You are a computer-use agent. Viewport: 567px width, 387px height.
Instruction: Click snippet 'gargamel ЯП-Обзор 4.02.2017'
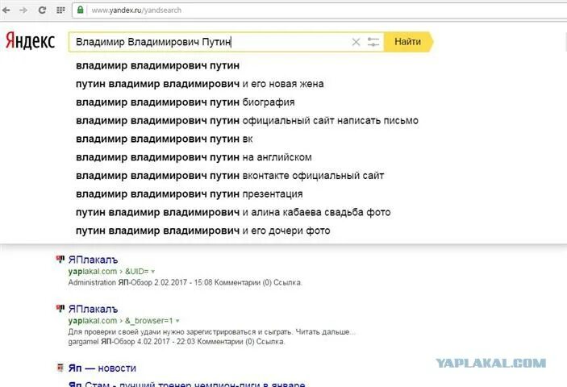tap(119, 342)
